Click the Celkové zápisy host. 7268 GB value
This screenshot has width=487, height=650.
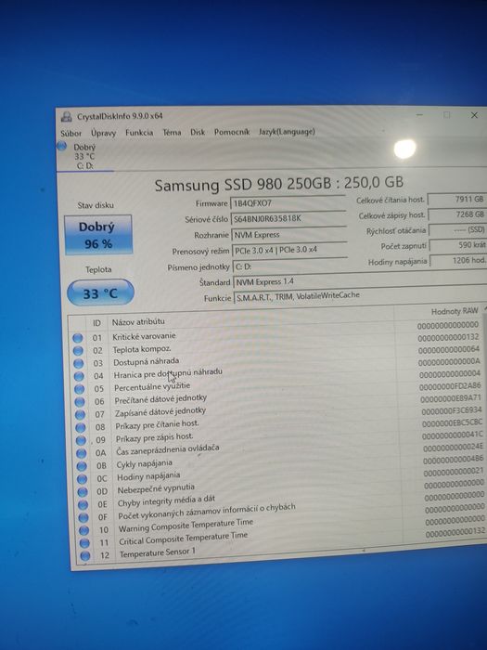[457, 214]
